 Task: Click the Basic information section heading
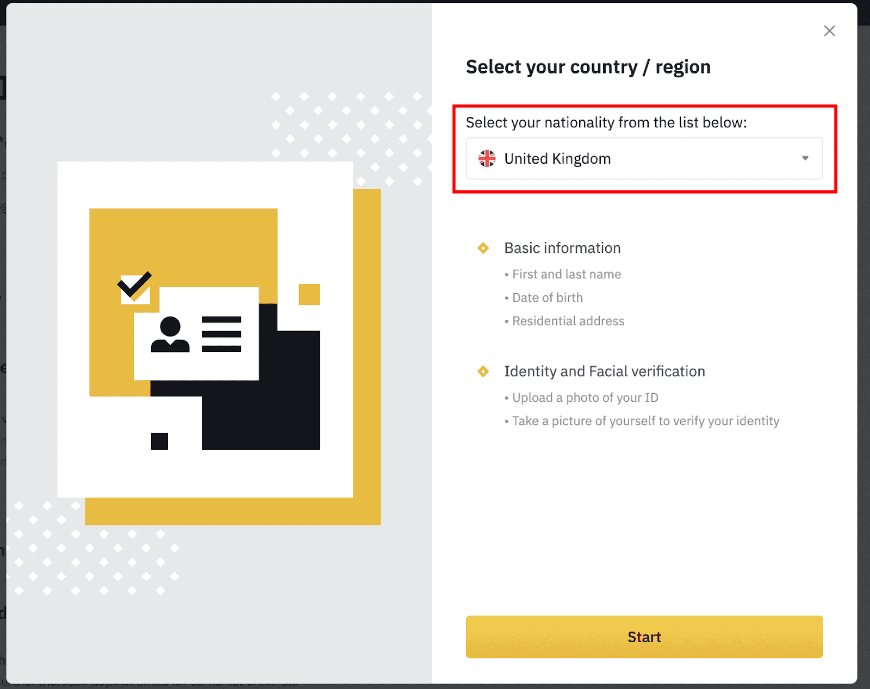tap(562, 248)
